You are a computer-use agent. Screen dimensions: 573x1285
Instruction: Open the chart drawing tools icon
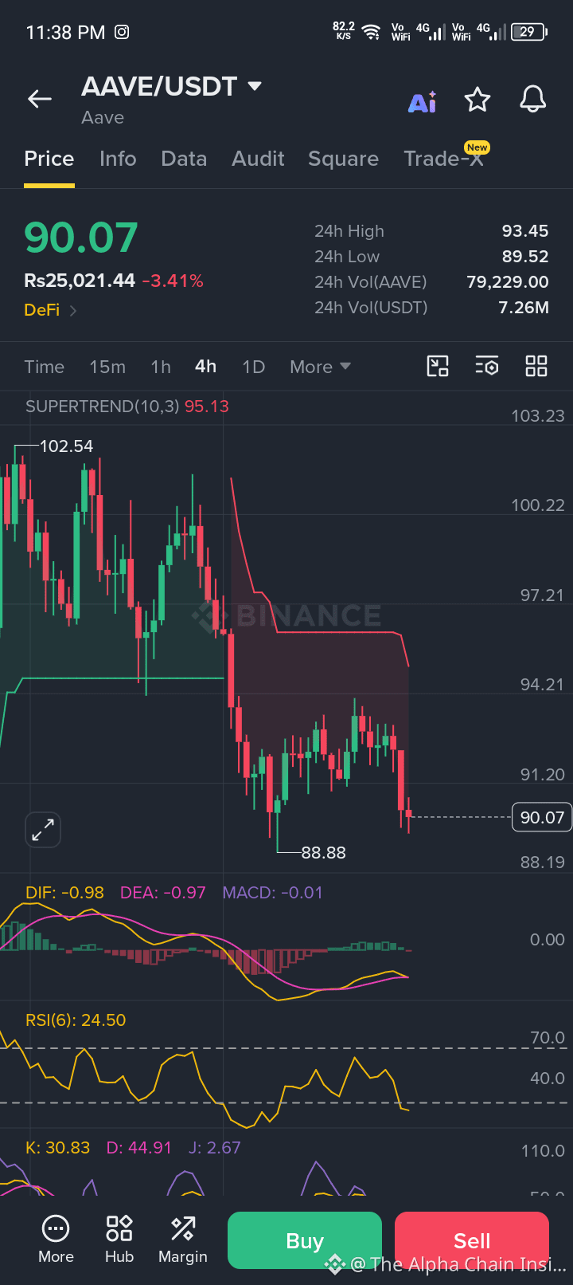click(438, 367)
